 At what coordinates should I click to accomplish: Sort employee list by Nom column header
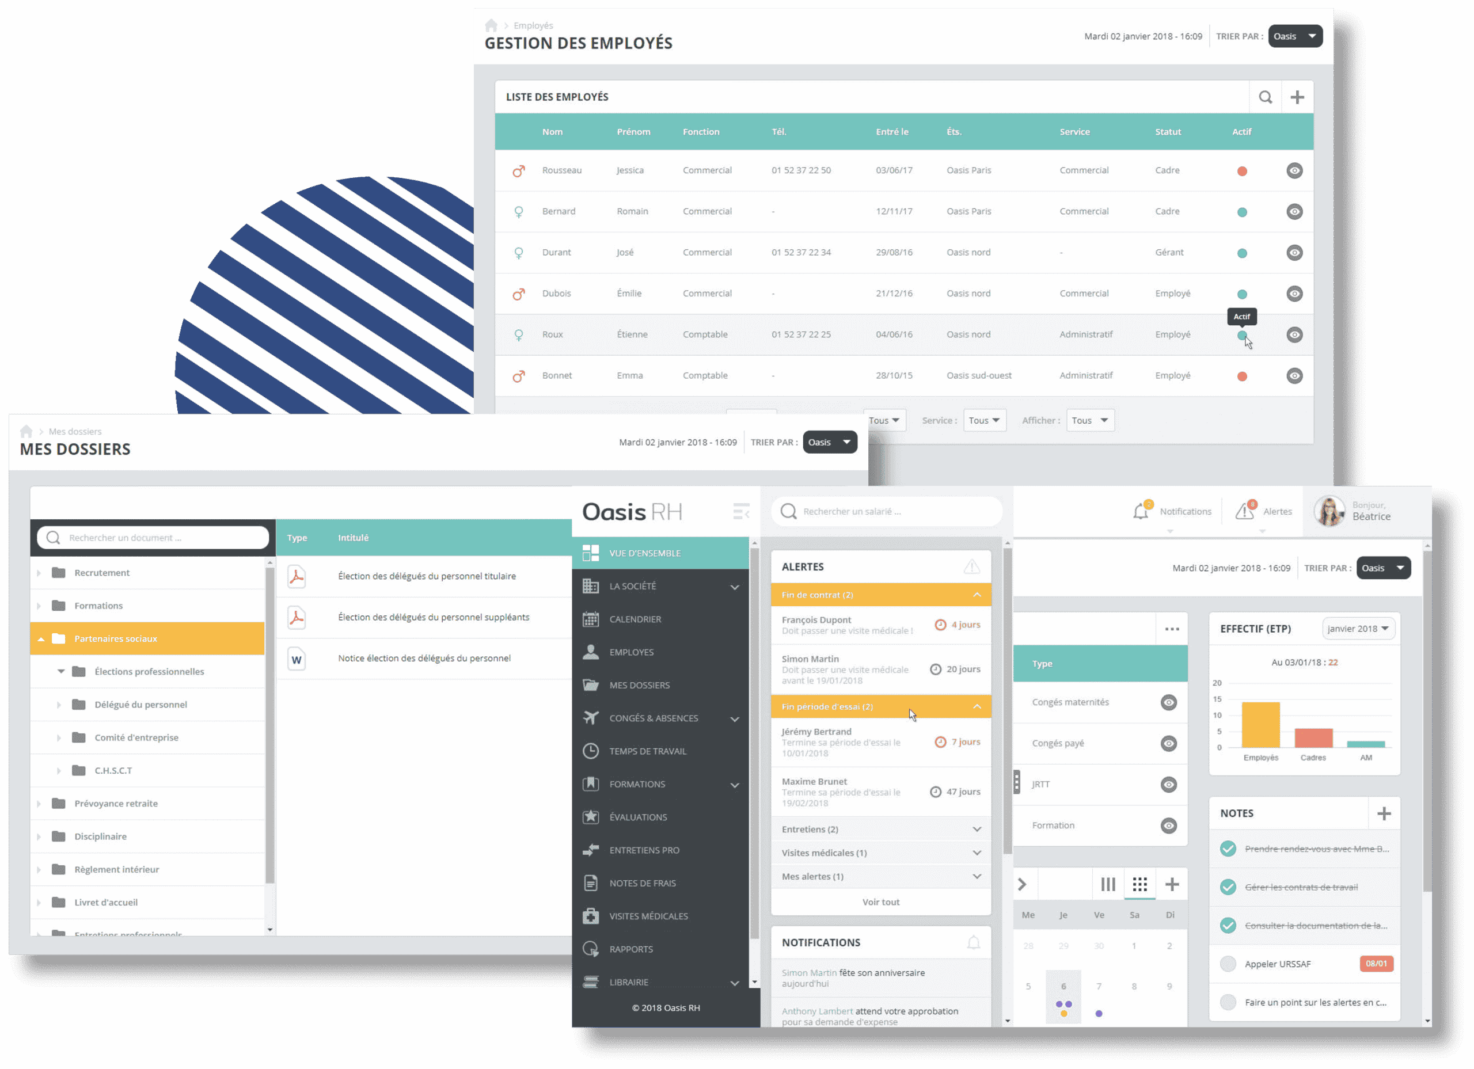(x=552, y=132)
